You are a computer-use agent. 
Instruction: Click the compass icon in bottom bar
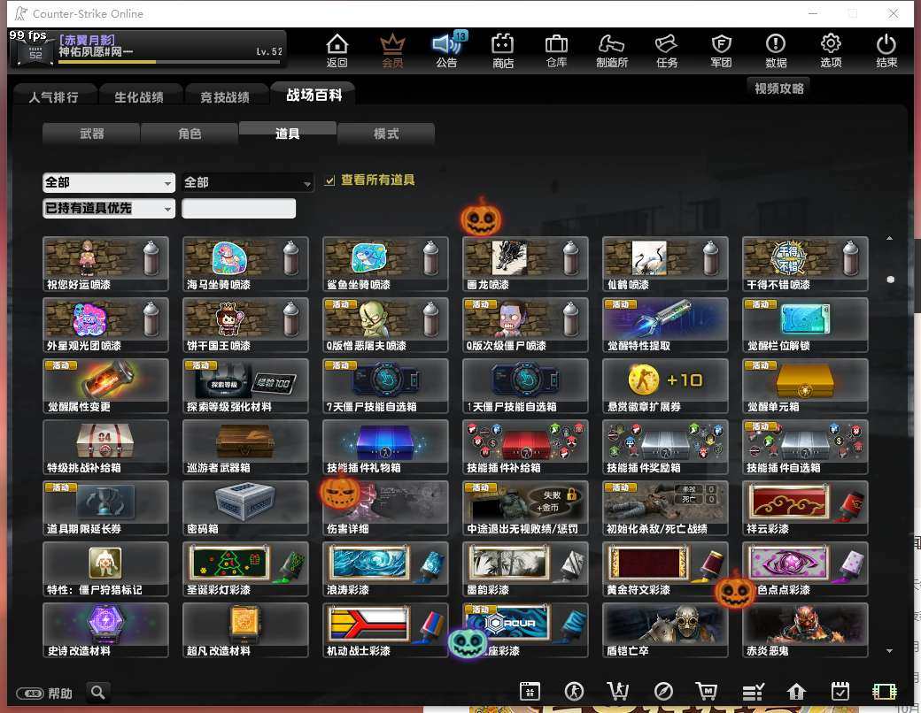[x=663, y=691]
